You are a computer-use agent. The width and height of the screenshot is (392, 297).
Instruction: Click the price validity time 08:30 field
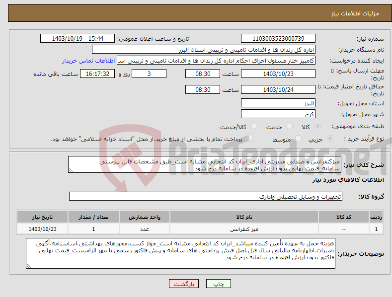tap(203, 89)
